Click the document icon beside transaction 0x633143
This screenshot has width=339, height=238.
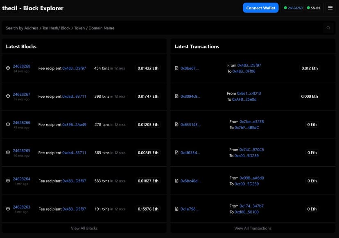(176, 125)
